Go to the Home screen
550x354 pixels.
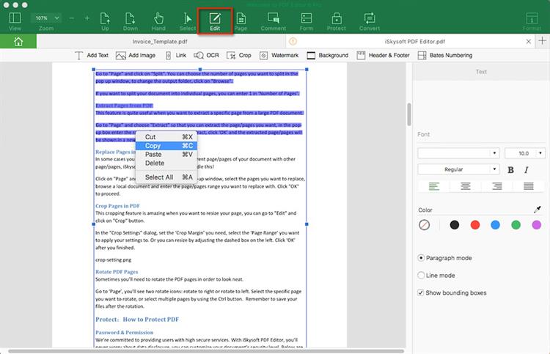(x=18, y=42)
